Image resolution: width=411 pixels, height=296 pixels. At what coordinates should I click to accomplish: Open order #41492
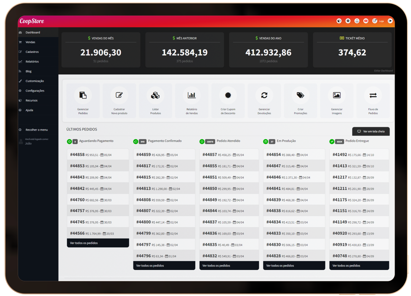(x=359, y=155)
